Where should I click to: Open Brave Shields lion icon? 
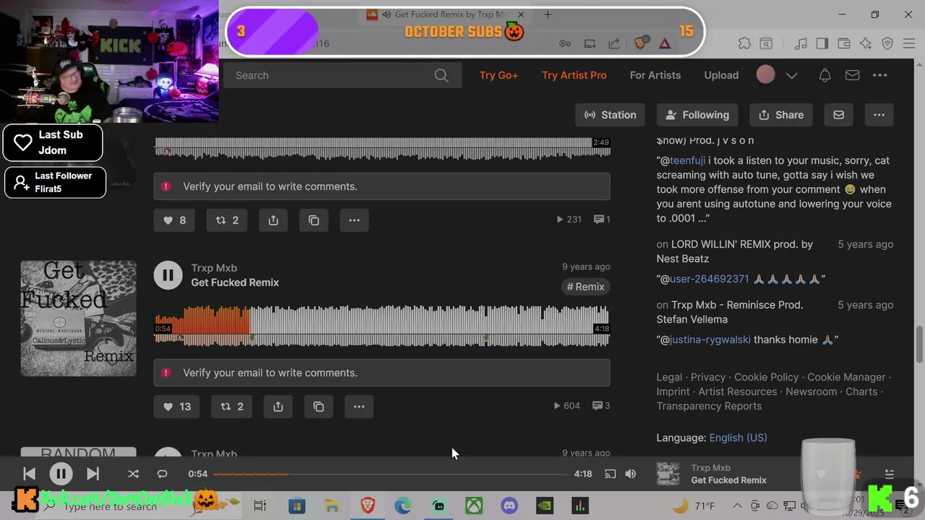click(x=640, y=43)
